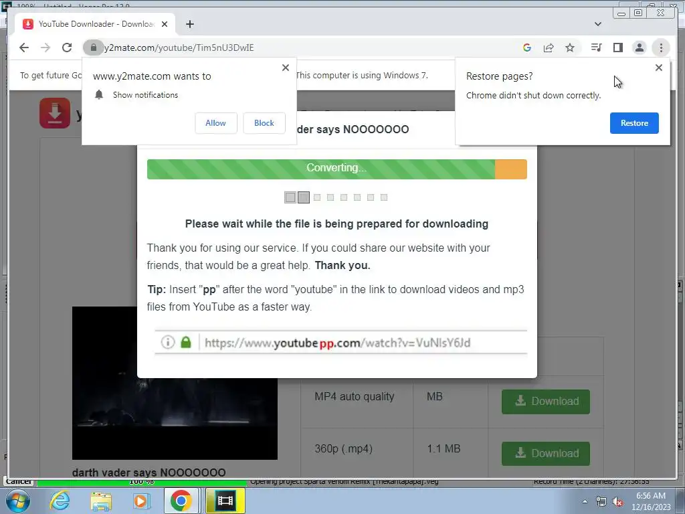Image resolution: width=685 pixels, height=514 pixels.
Task: Switch to Vegas Pro on the taskbar
Action: 225,501
